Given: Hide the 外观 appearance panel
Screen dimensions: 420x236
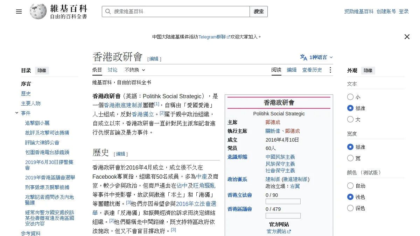Looking at the screenshot, I should click(x=368, y=71).
